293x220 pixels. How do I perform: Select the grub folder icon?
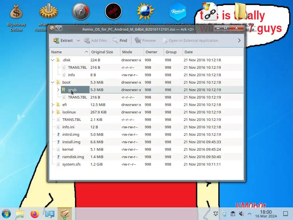click(x=64, y=90)
